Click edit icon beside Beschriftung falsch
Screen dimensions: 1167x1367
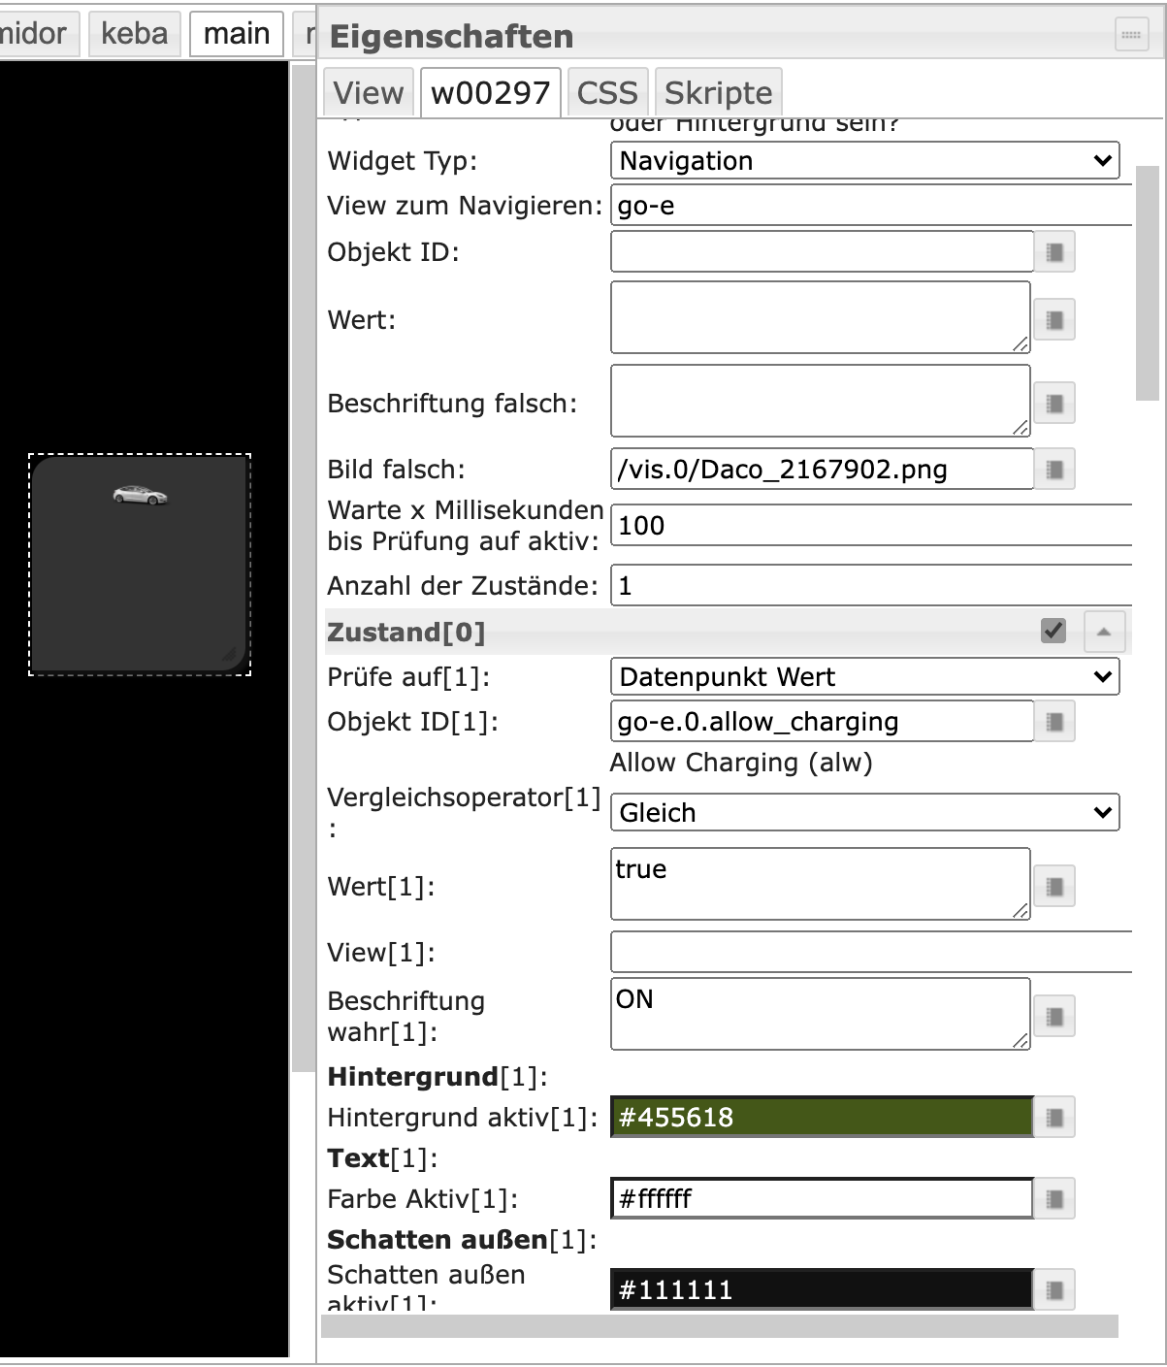tap(1054, 403)
